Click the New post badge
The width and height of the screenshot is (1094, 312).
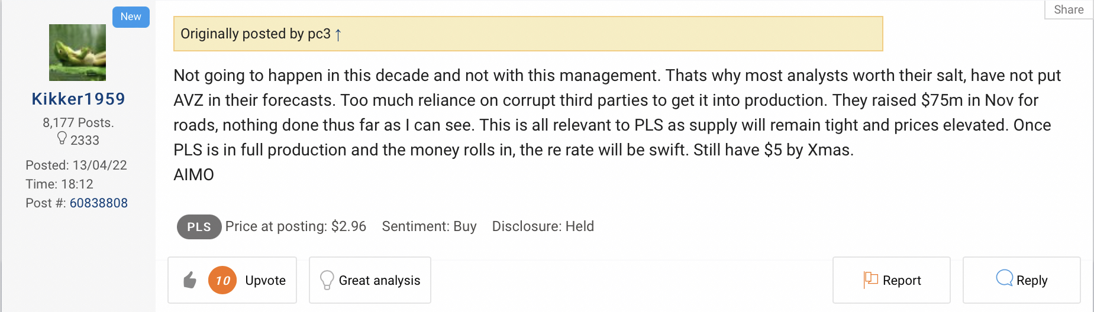[131, 17]
